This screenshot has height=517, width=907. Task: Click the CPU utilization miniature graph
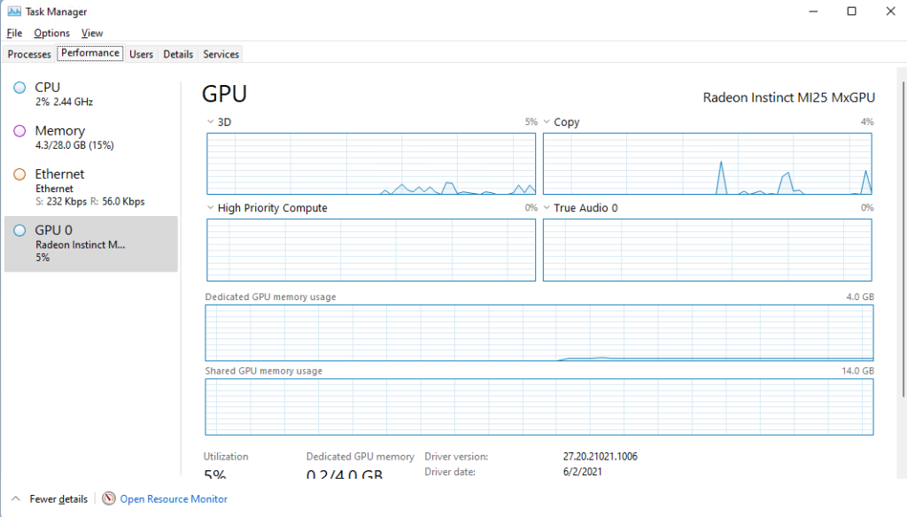pos(19,87)
